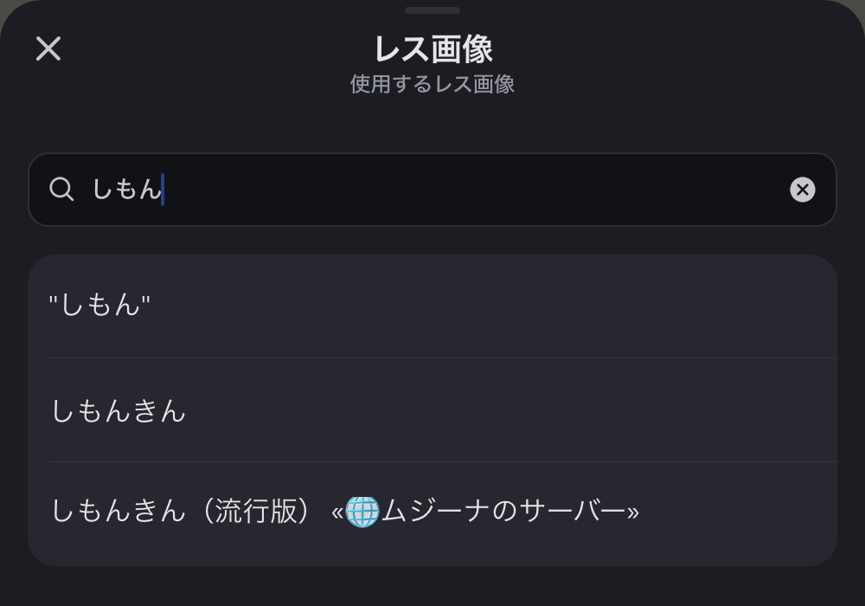Click the magnifying glass search icon
Image resolution: width=865 pixels, height=606 pixels.
61,190
